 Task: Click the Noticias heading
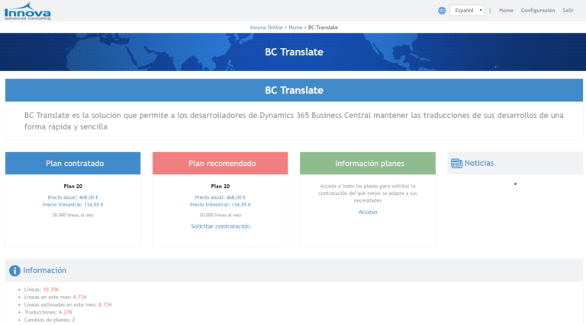click(479, 163)
